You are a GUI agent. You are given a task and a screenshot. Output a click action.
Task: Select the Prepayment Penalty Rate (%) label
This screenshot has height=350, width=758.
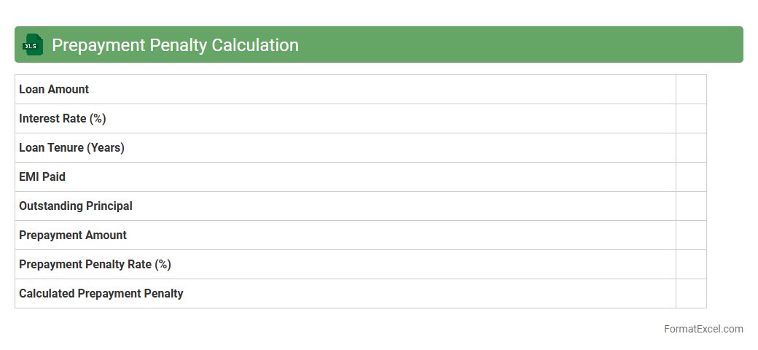95,264
